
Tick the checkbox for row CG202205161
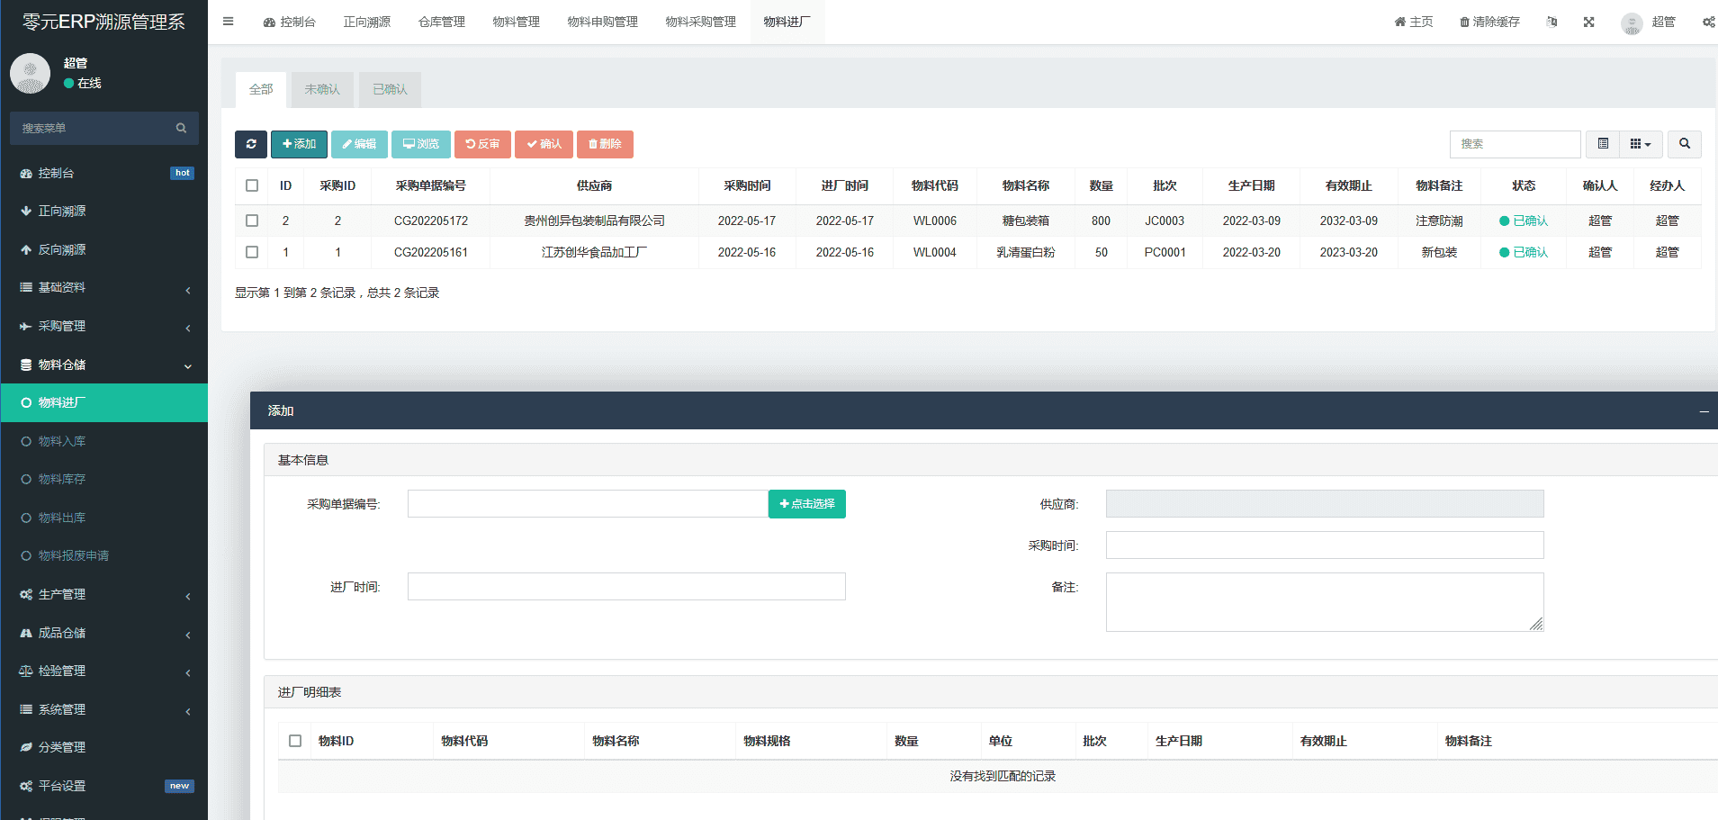(x=252, y=252)
